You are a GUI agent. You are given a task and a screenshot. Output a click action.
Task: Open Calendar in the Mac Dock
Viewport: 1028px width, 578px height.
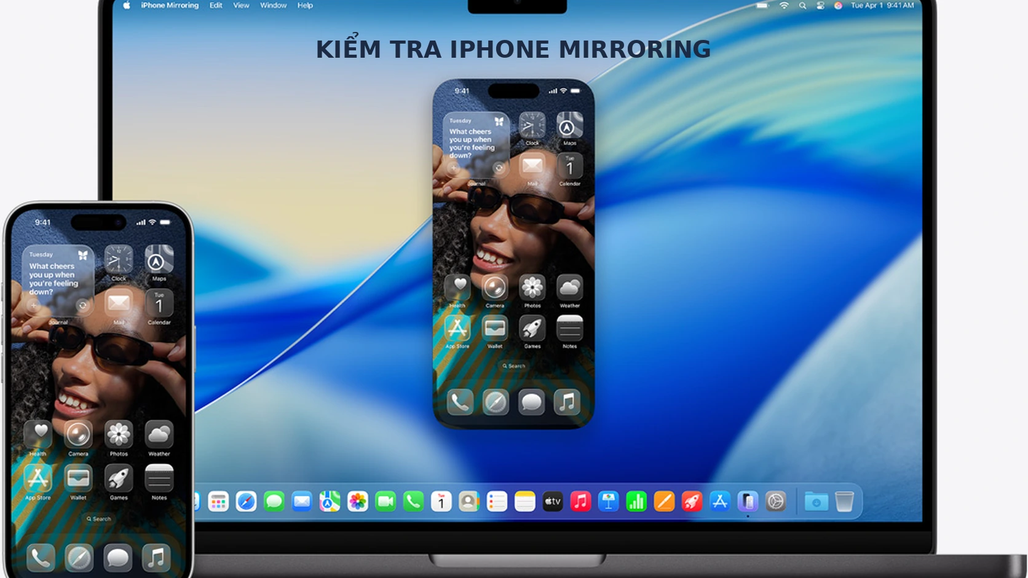pos(441,502)
